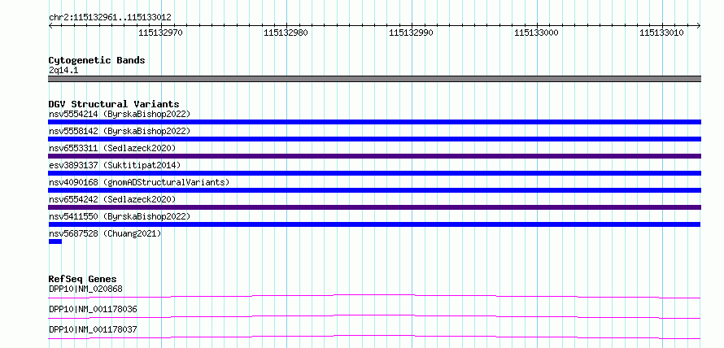Click the right arrowhead of the ruler

[x=699, y=25]
